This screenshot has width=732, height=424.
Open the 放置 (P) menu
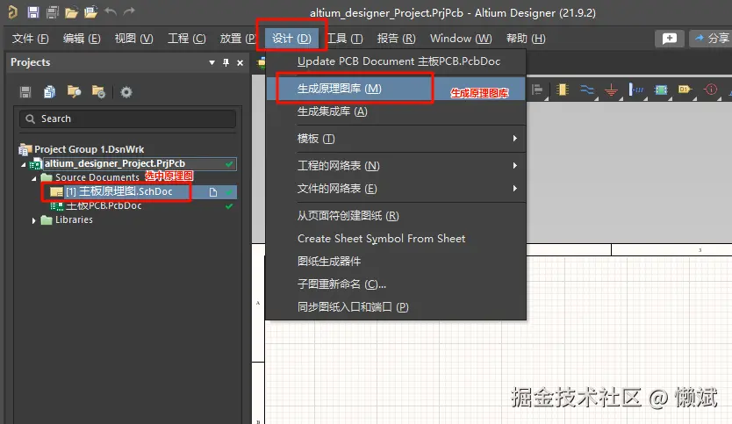click(237, 39)
